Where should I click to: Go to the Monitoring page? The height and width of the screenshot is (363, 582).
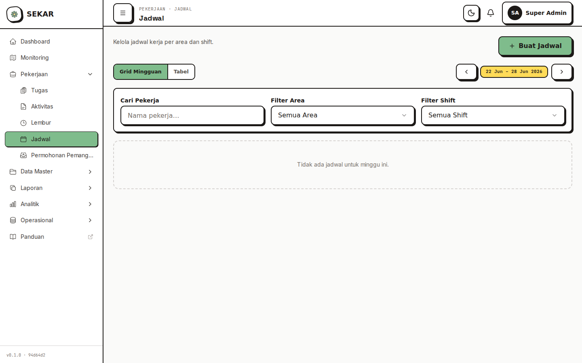(51, 58)
